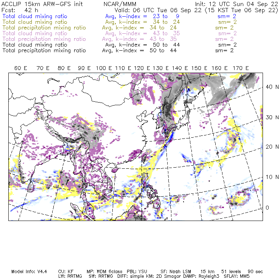Click the 'MP: WDM 6class' text
The height and width of the screenshot is (280, 280).
pos(105,272)
